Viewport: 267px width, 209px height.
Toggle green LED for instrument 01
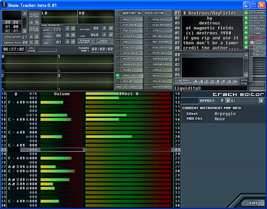[246, 13]
